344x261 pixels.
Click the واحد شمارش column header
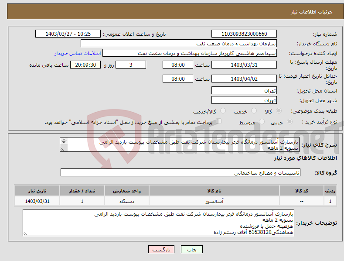(x=127, y=191)
